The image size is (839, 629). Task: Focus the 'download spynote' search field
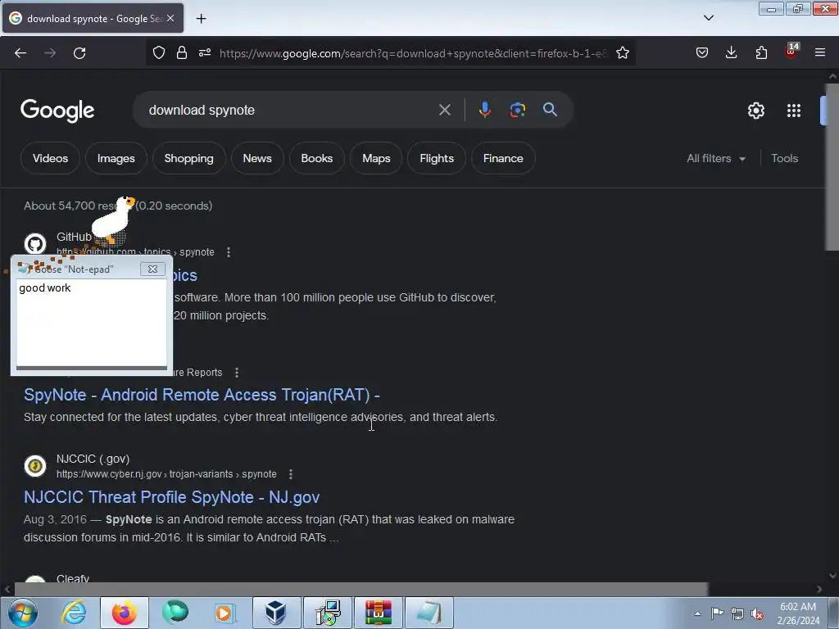pos(289,111)
